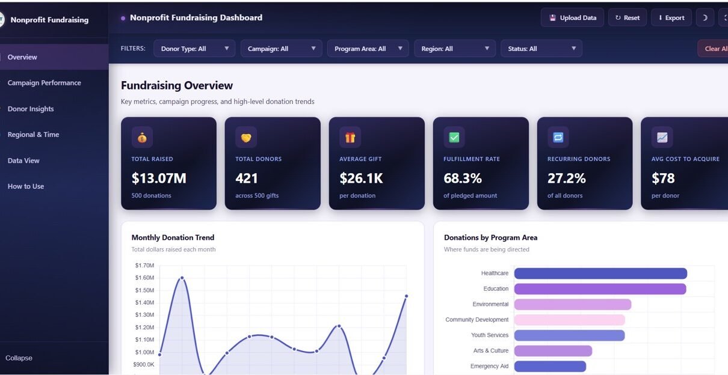Viewport: 728px width, 375px height.
Task: Toggle dark mode with the moon icon
Action: point(705,17)
